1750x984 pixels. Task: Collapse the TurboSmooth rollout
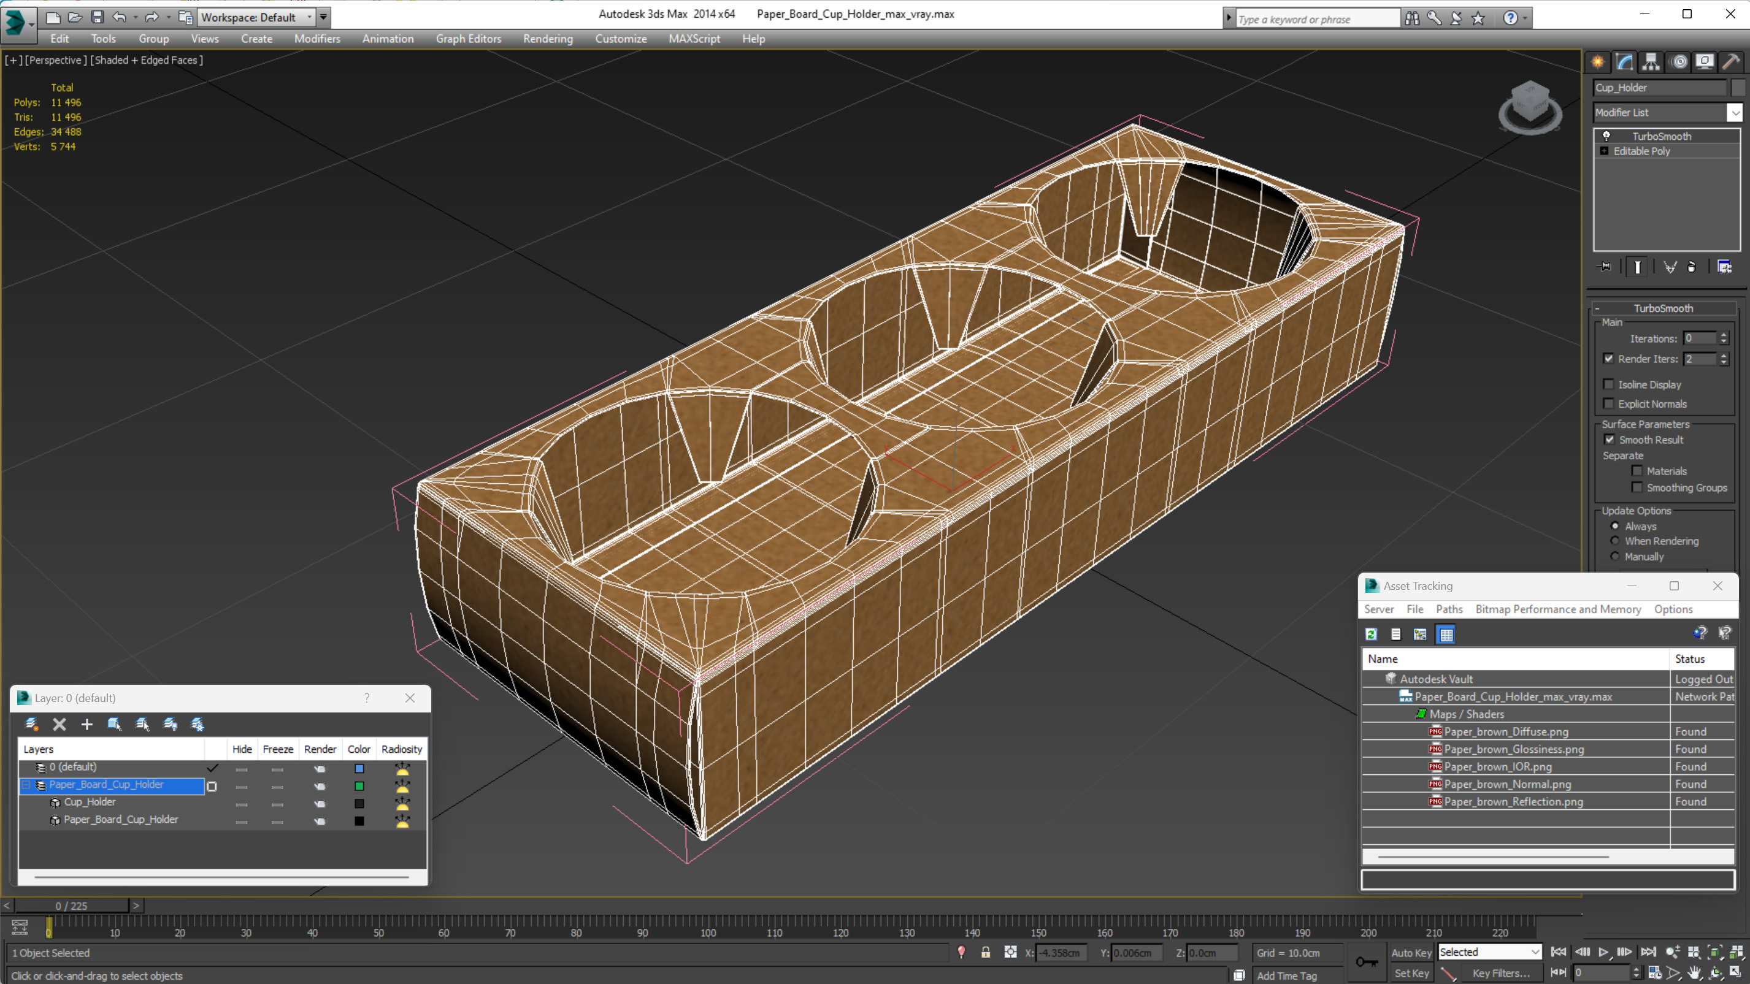(x=1662, y=308)
